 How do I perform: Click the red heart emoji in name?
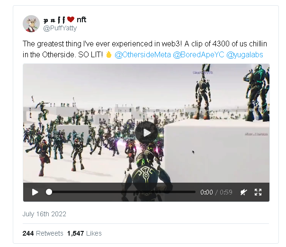click(x=71, y=19)
